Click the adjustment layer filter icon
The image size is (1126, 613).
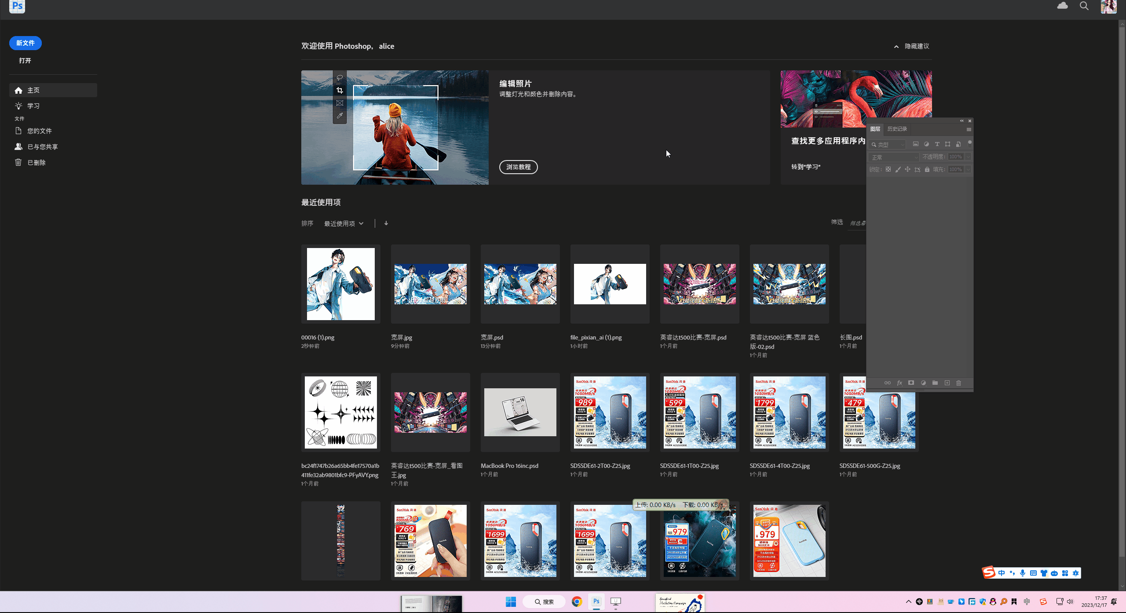tap(926, 144)
